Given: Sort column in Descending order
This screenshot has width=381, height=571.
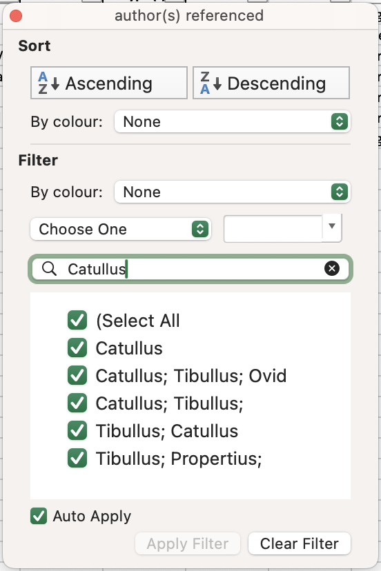Looking at the screenshot, I should tap(271, 83).
